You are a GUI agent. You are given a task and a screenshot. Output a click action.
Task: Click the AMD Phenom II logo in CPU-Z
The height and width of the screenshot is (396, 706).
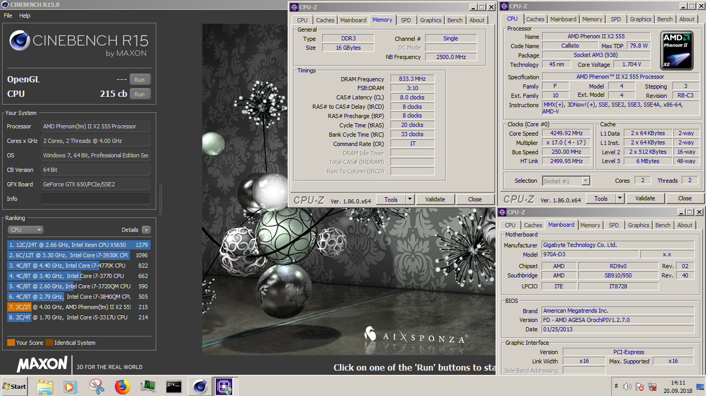678,51
